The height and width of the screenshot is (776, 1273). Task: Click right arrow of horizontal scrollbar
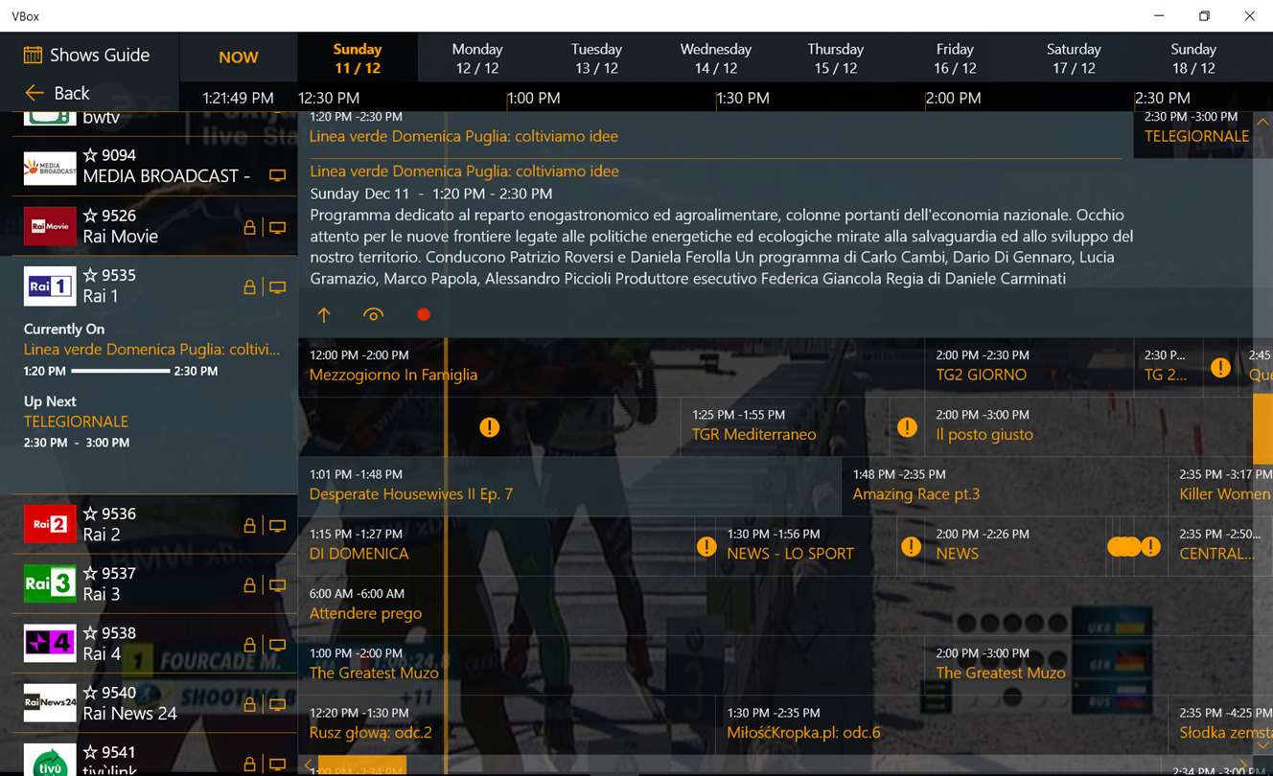pyautogui.click(x=1242, y=765)
